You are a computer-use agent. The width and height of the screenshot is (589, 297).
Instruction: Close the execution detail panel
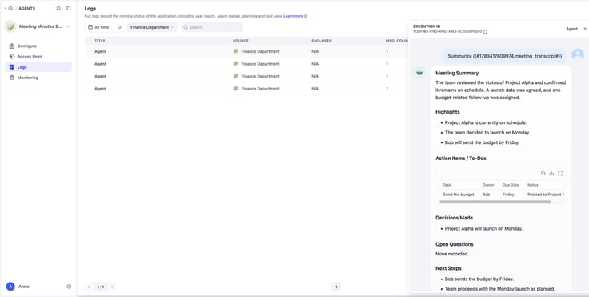(x=585, y=29)
